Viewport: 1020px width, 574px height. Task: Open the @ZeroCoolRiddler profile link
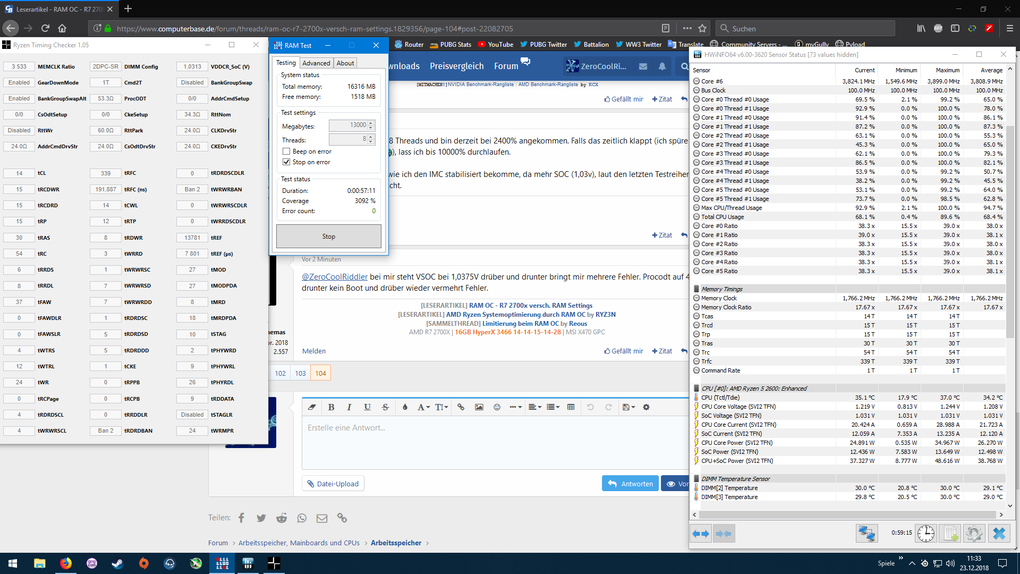[x=334, y=276]
